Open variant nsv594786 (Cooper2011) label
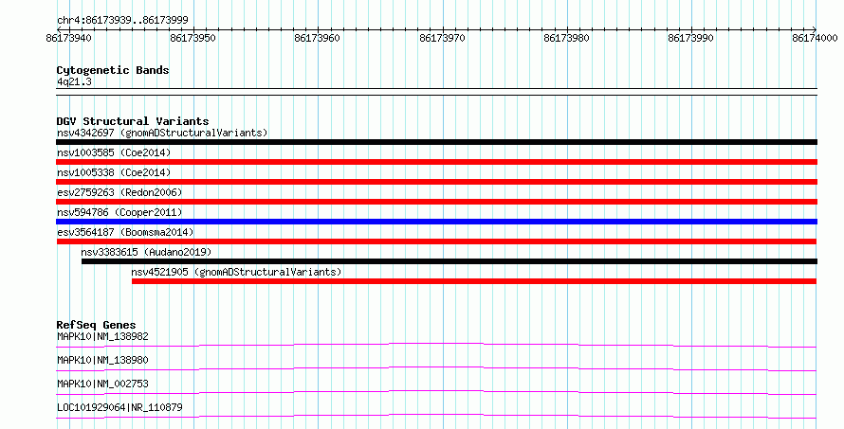Screen dimensions: 844x429 click(119, 212)
